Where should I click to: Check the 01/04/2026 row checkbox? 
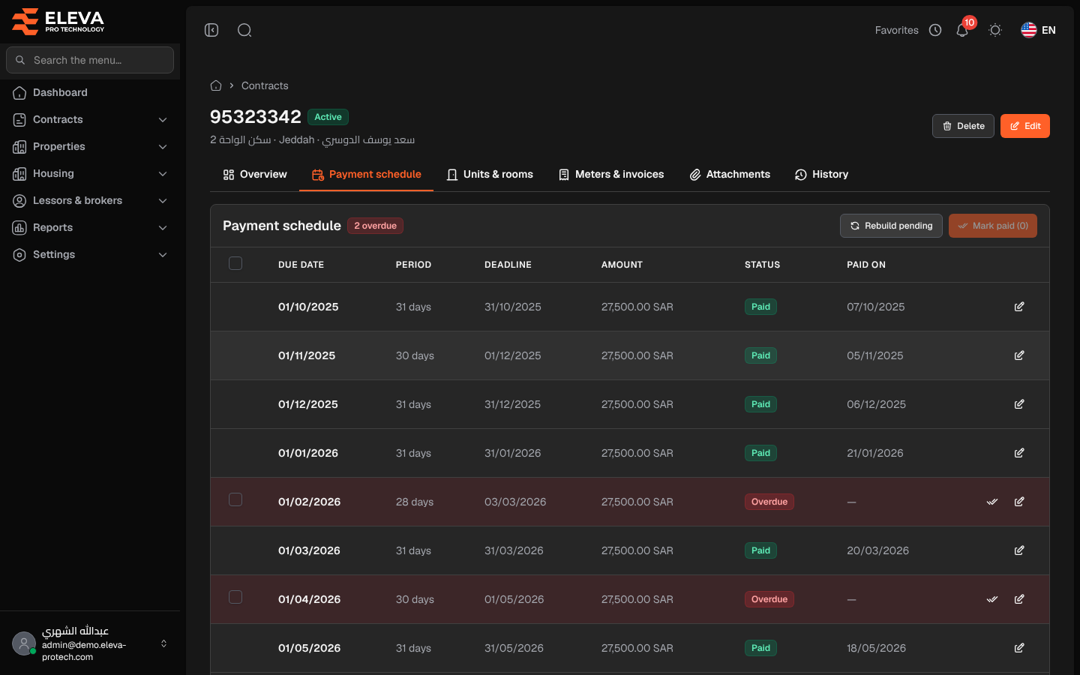point(235,597)
